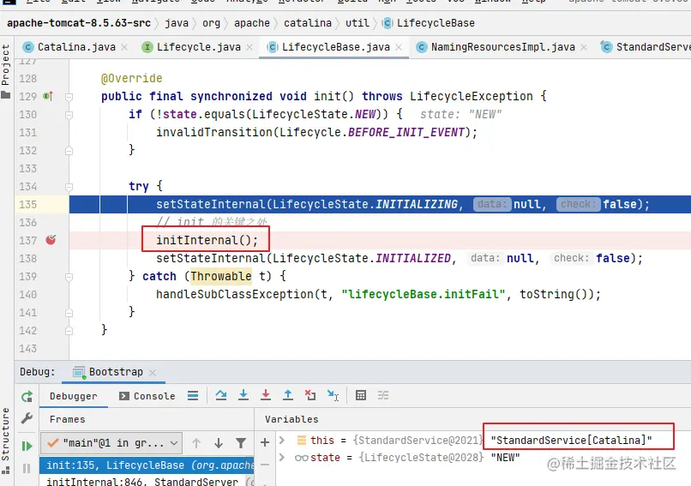This screenshot has height=486, width=691.
Task: Click the Run to Cursor icon
Action: (333, 395)
